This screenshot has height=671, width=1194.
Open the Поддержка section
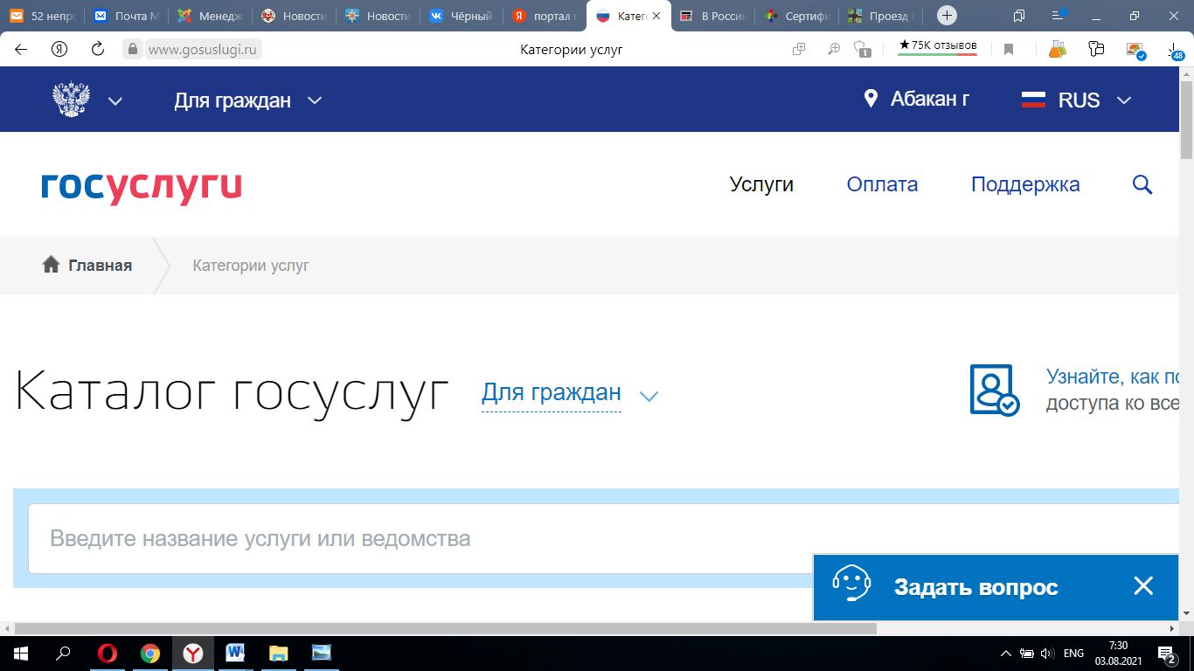click(x=1025, y=184)
